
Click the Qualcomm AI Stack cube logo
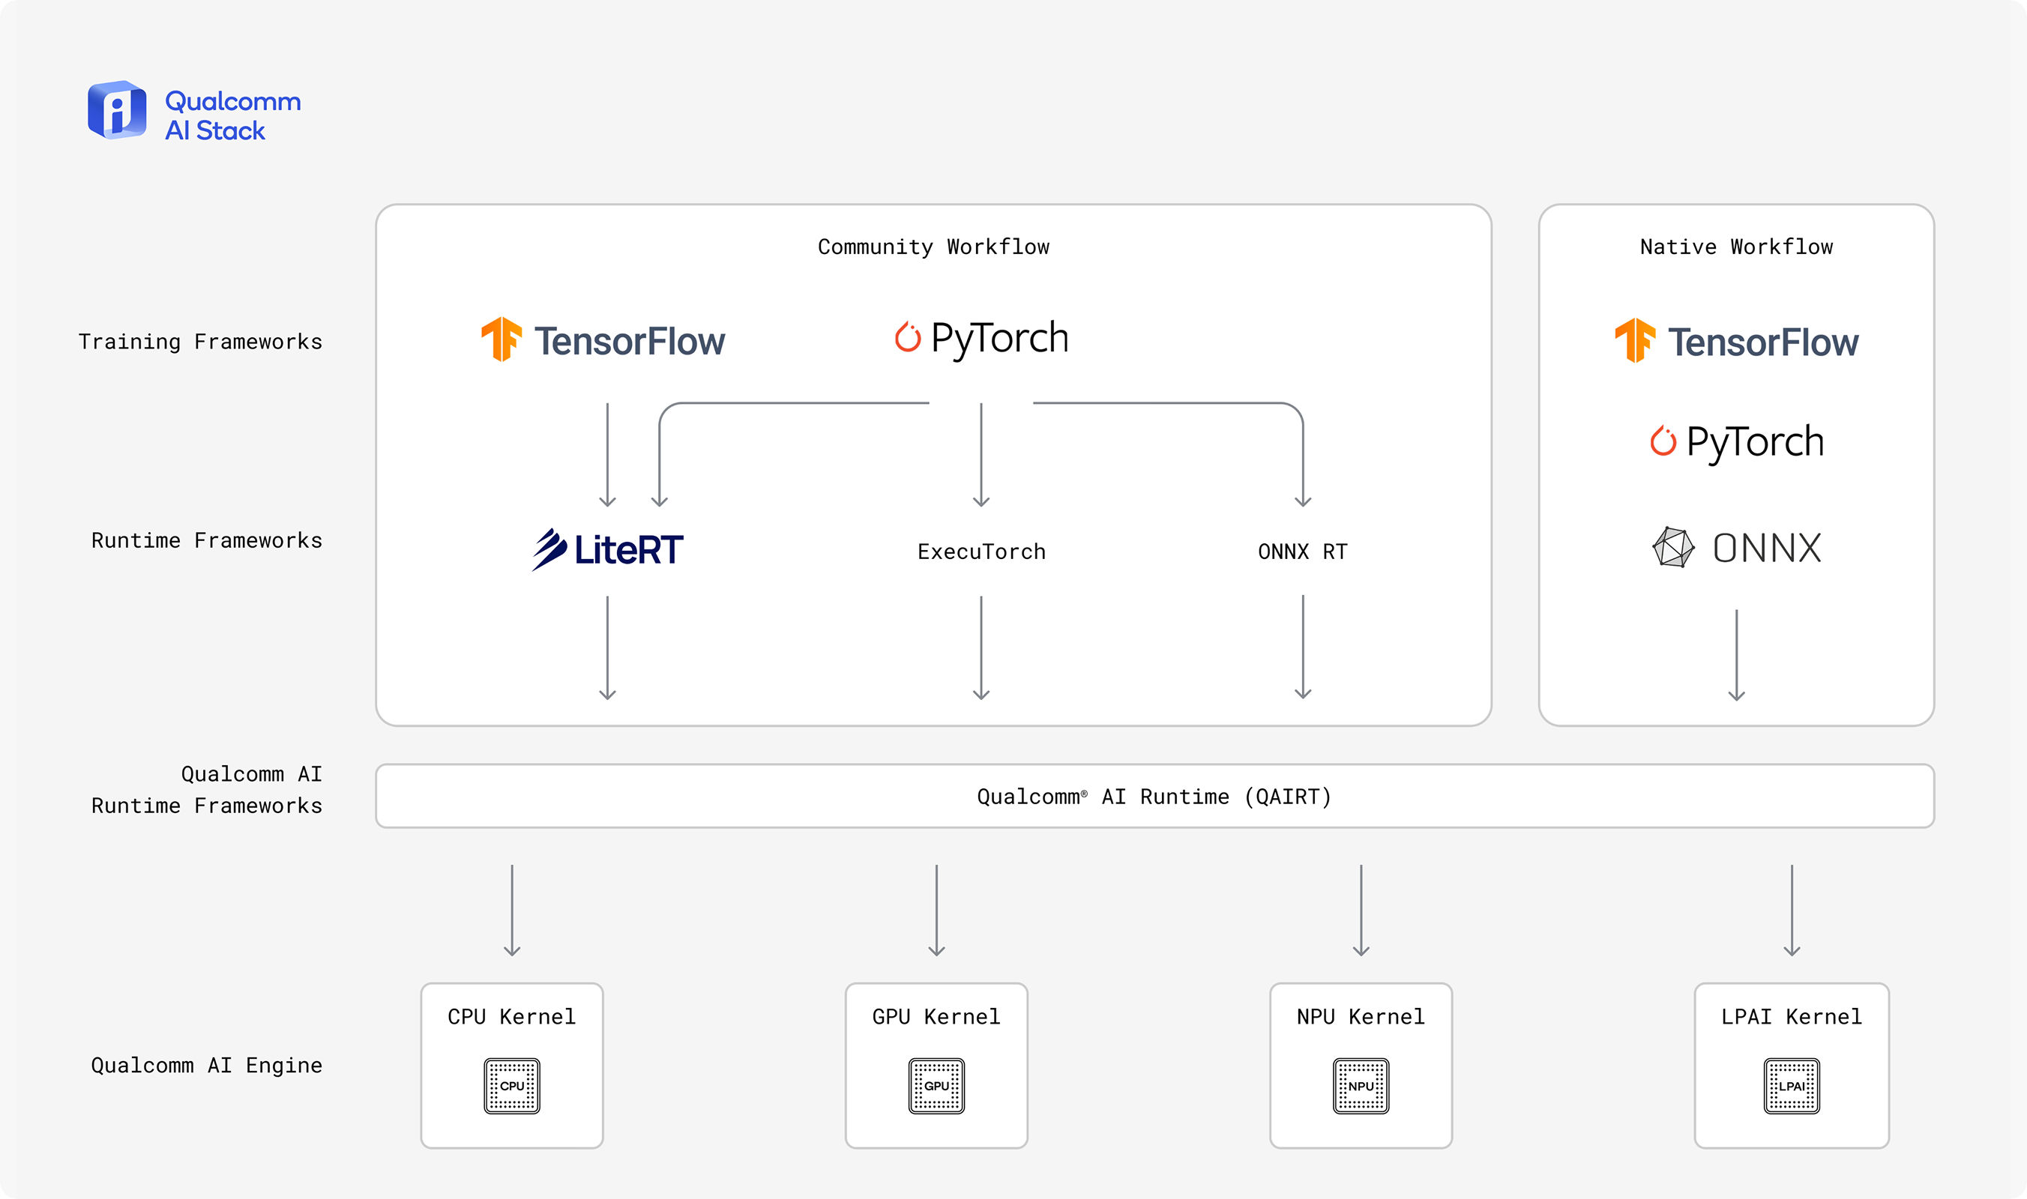pos(117,110)
